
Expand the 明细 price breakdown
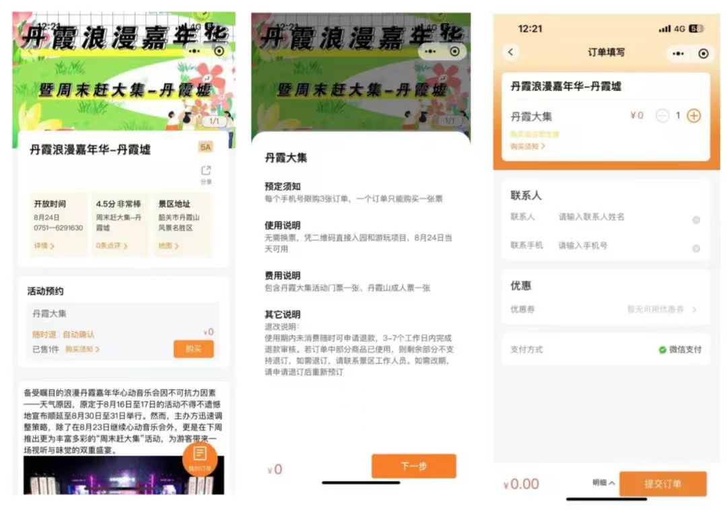coord(603,483)
